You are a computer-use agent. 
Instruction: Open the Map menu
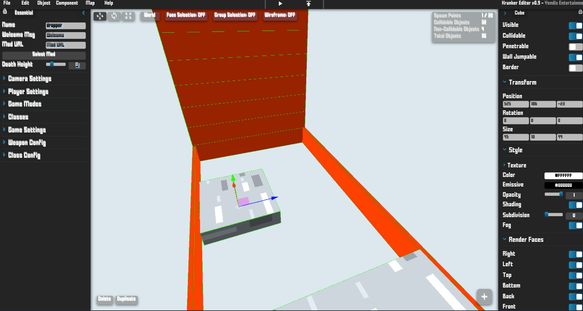click(90, 3)
